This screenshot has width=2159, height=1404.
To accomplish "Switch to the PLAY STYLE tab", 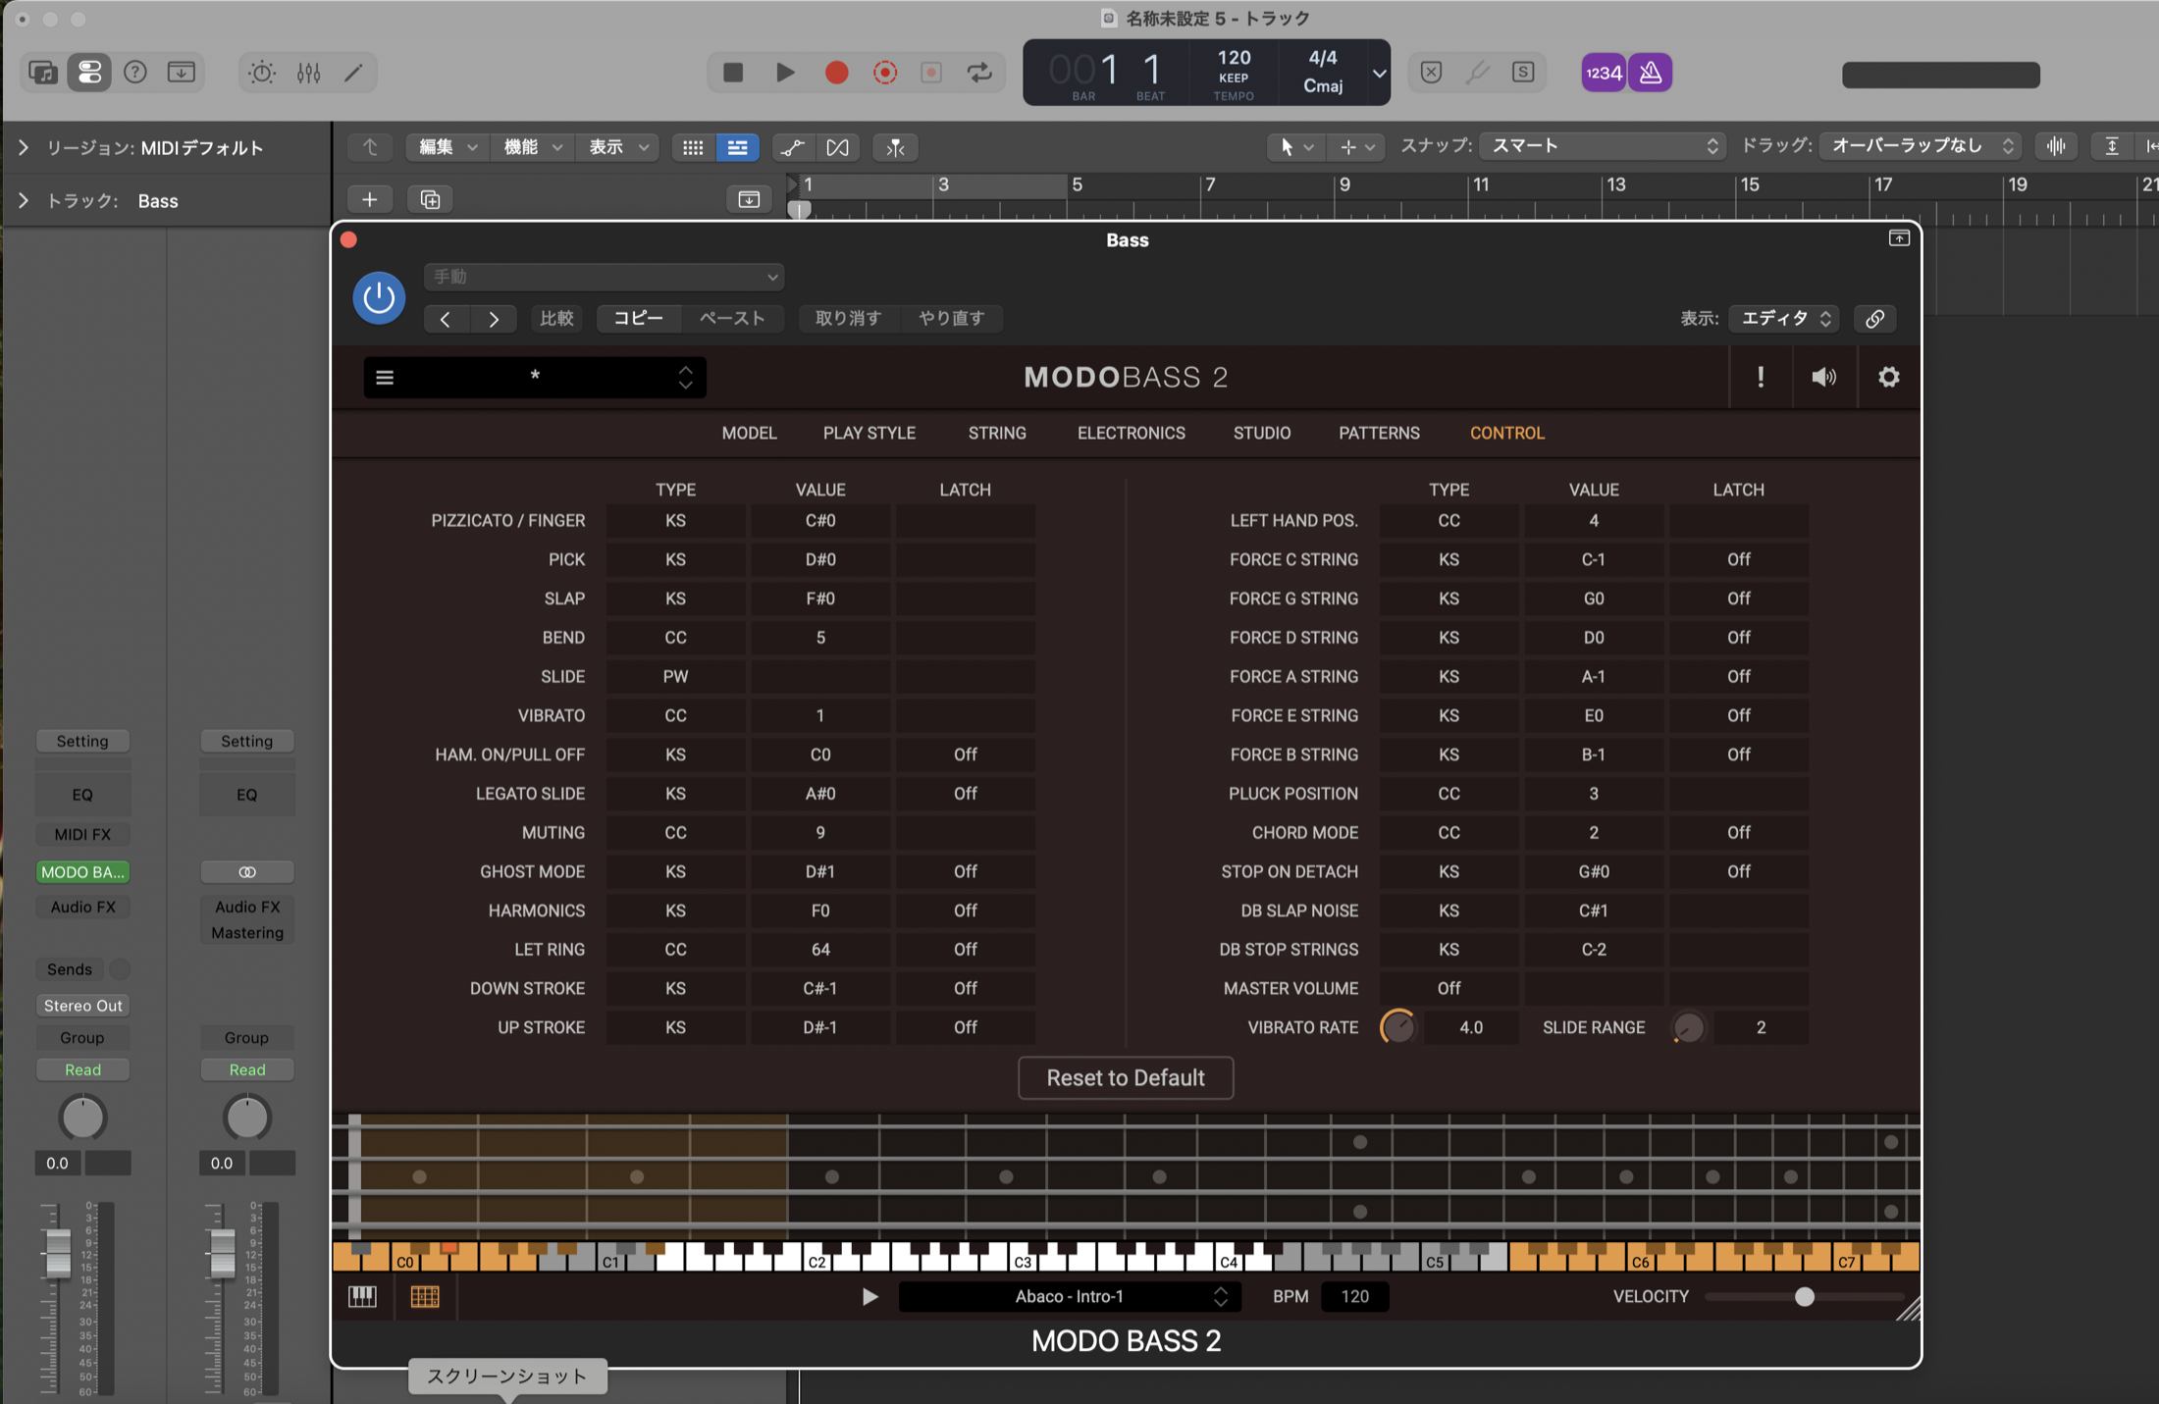I will [869, 434].
